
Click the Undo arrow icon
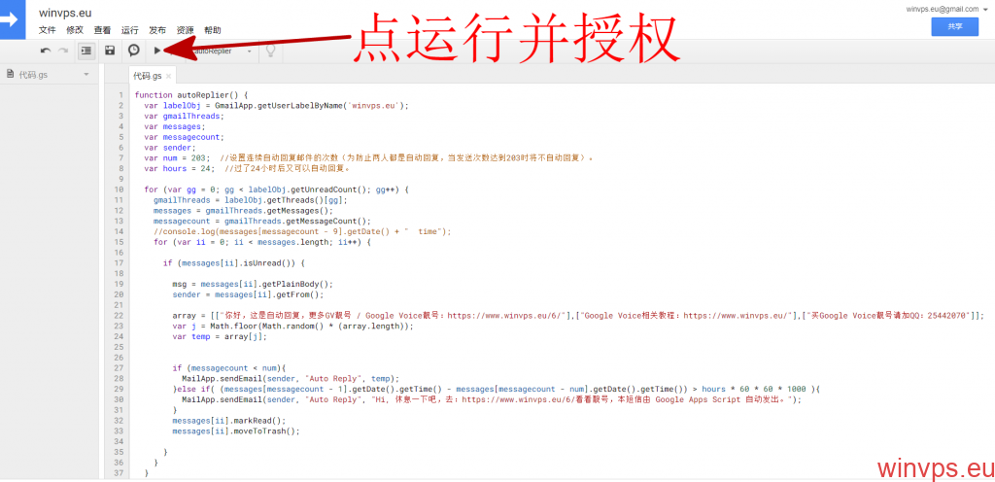(46, 50)
